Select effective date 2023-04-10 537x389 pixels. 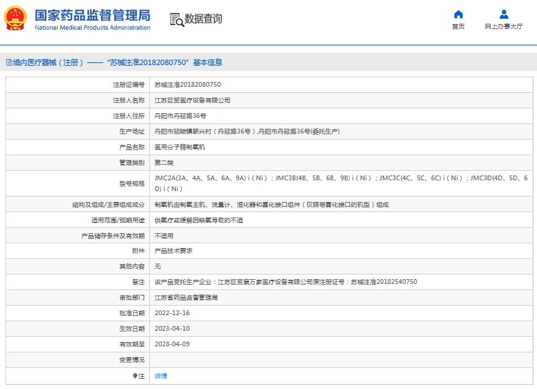click(x=172, y=329)
